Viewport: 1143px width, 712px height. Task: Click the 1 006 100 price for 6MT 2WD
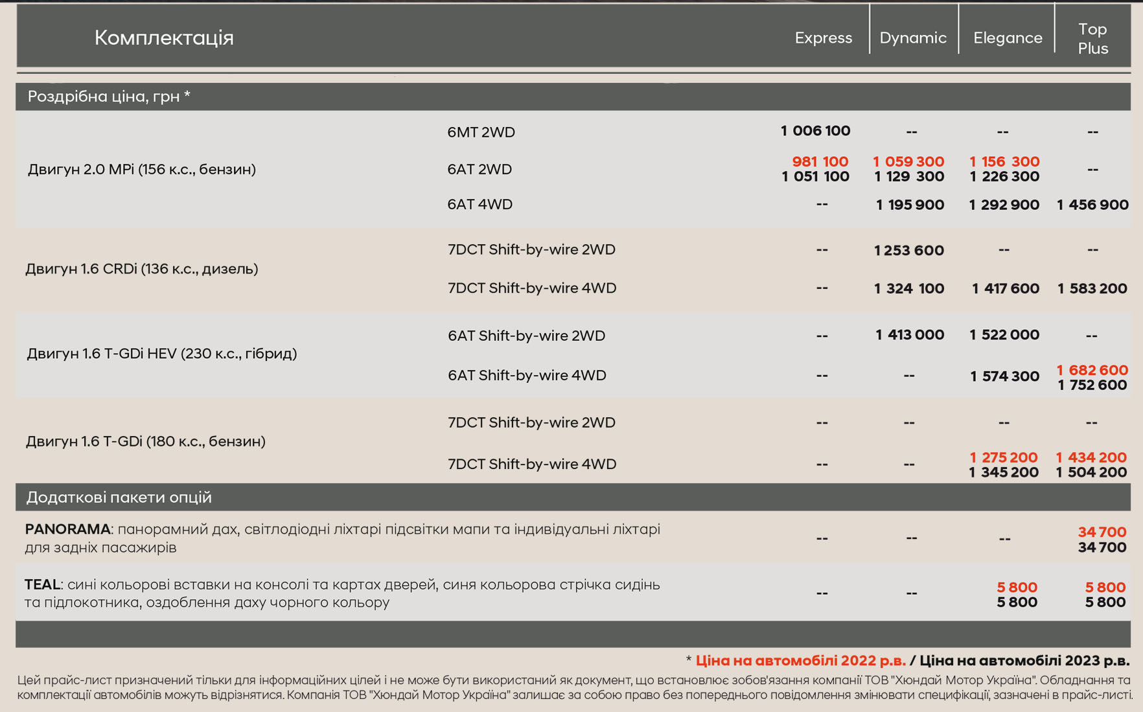click(x=815, y=131)
